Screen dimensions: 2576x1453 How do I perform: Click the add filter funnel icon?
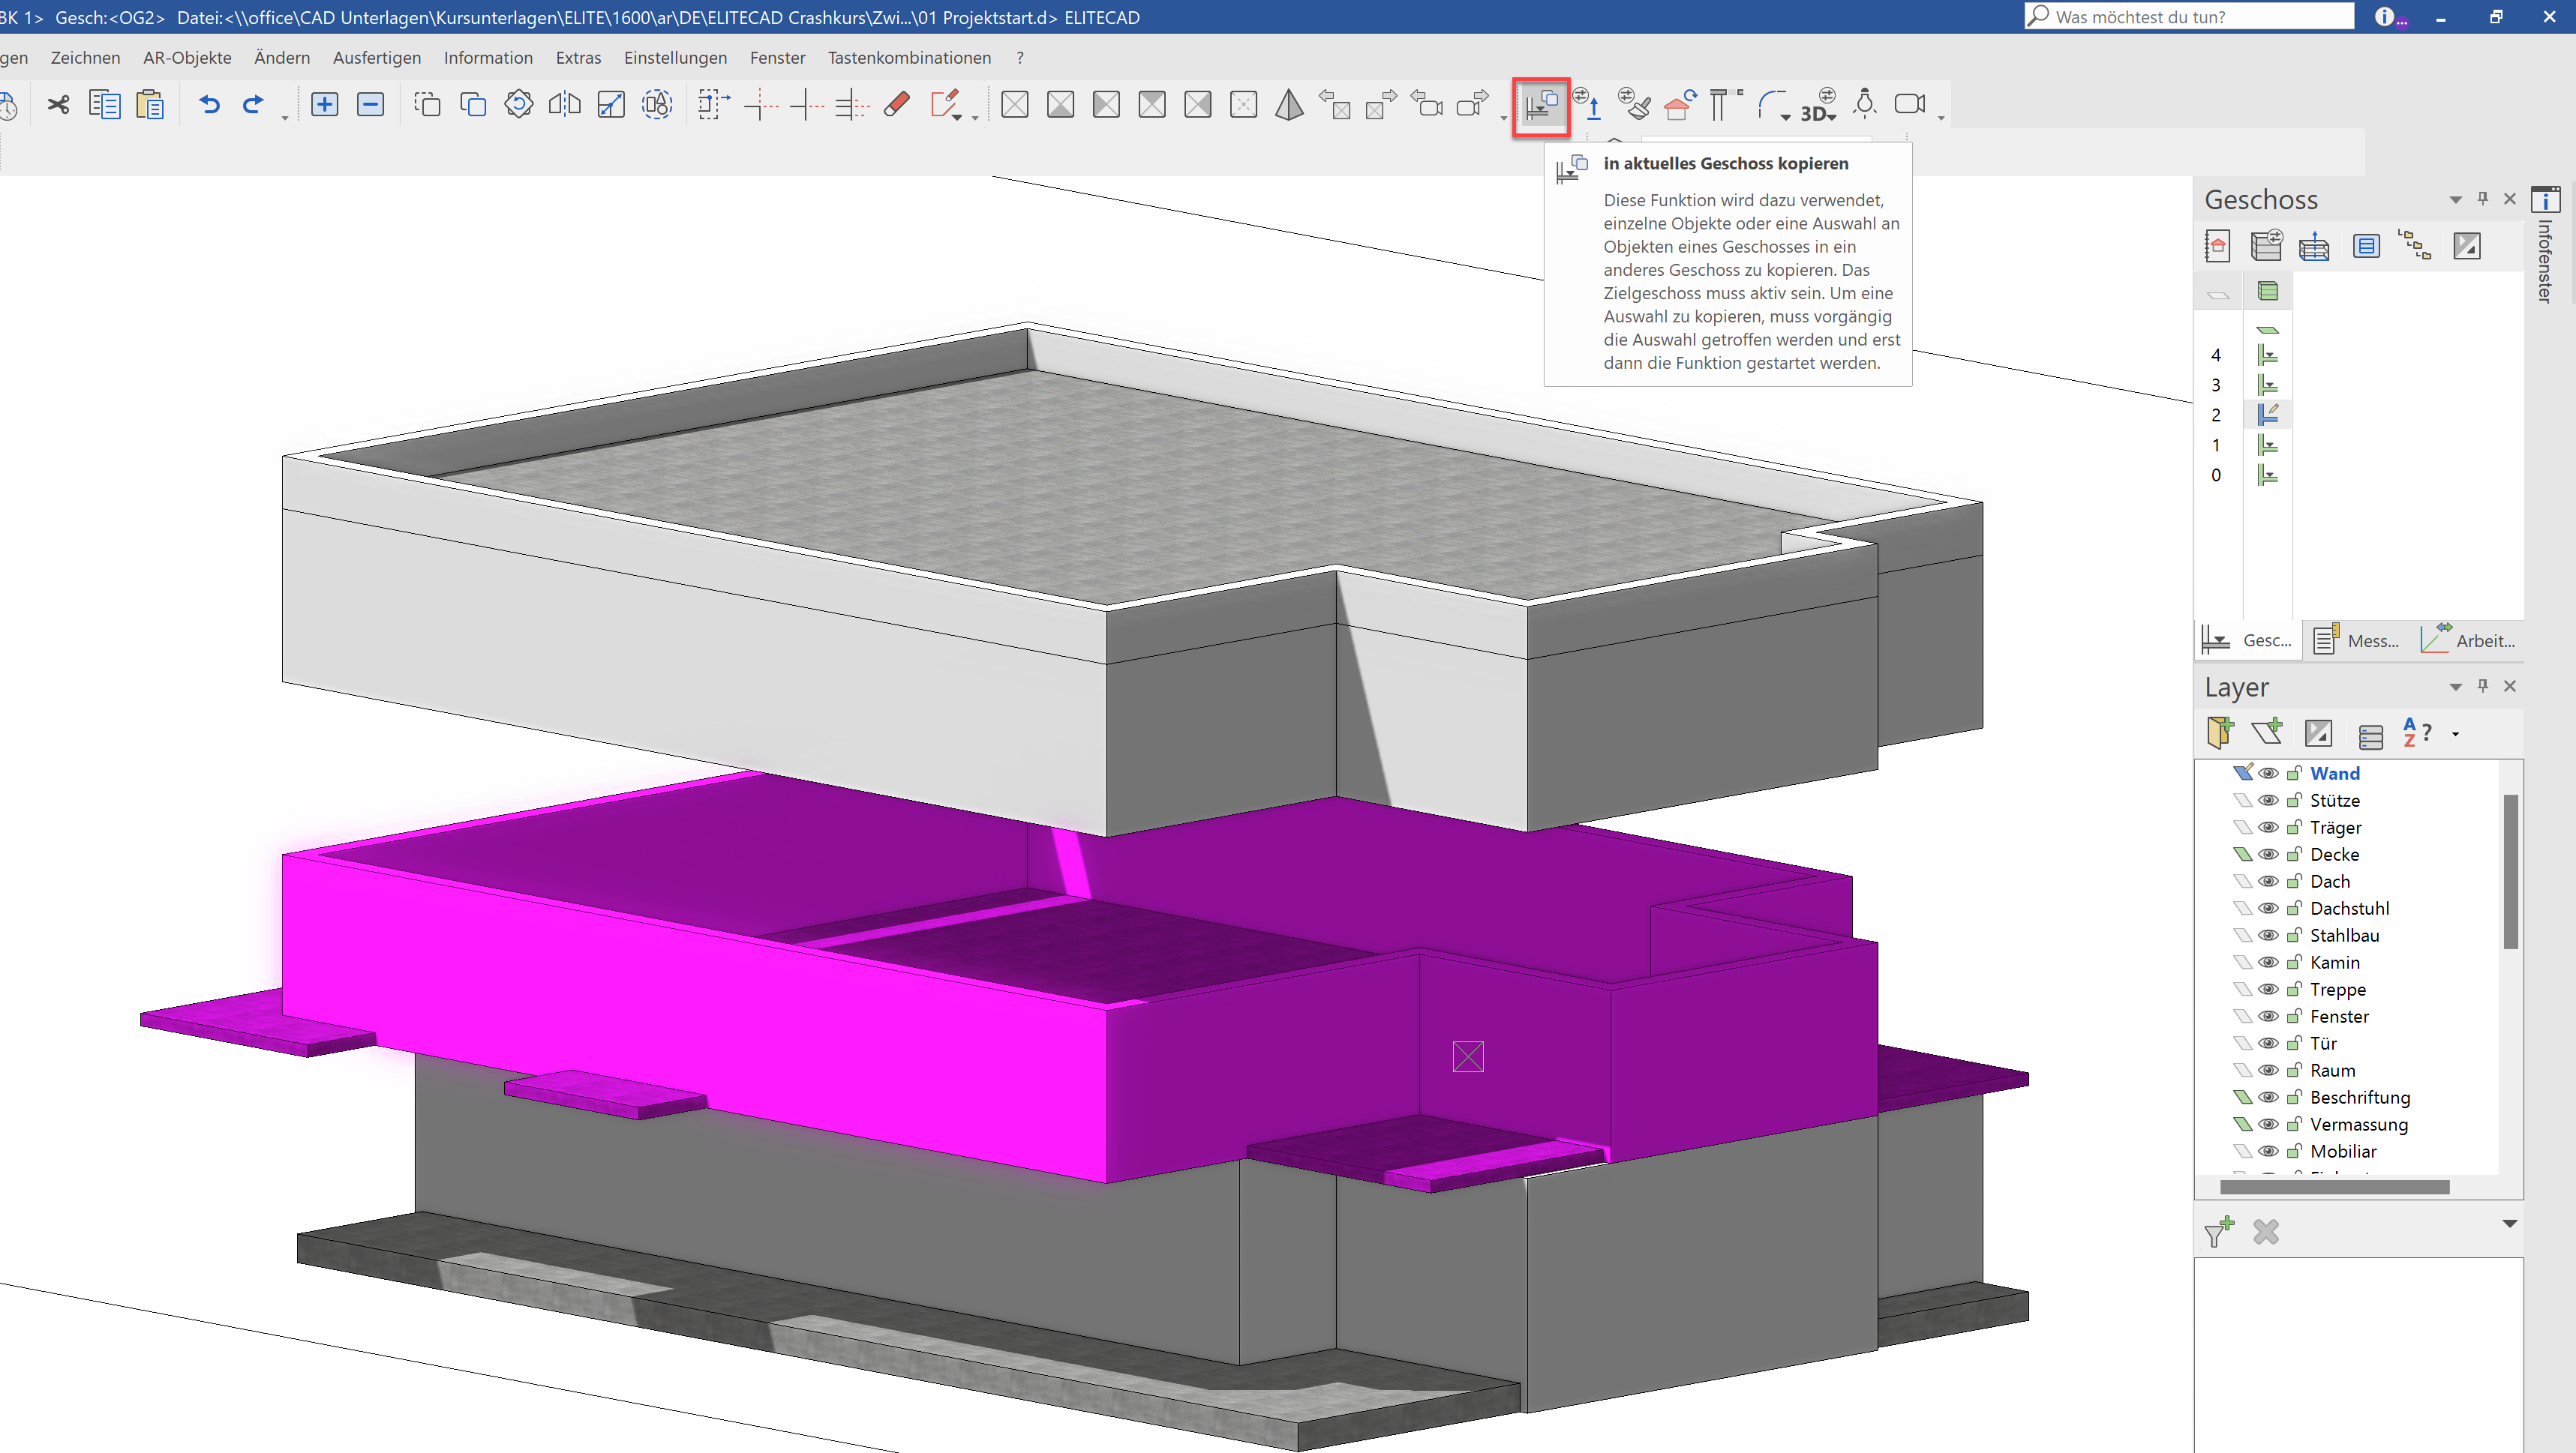pyautogui.click(x=2220, y=1231)
